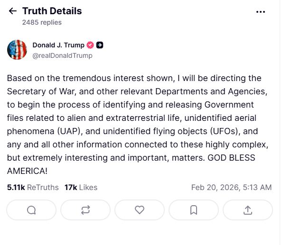Go back using the left arrow

click(13, 11)
